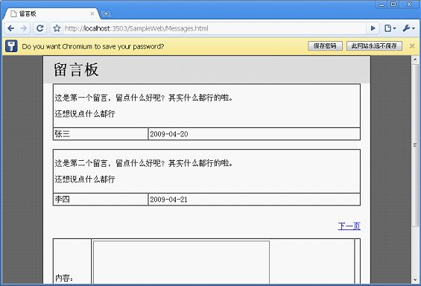Close the browser window
This screenshot has width=421, height=286.
pyautogui.click(x=409, y=4)
